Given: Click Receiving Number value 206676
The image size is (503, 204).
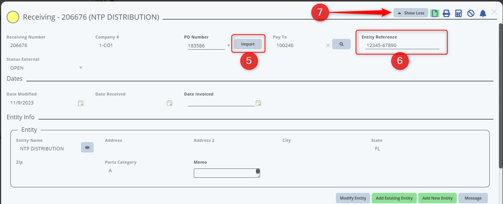Looking at the screenshot, I should click(19, 45).
